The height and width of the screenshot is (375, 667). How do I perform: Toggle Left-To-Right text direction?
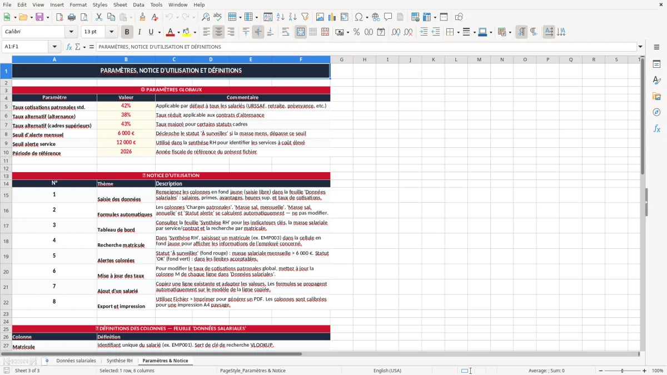[521, 32]
